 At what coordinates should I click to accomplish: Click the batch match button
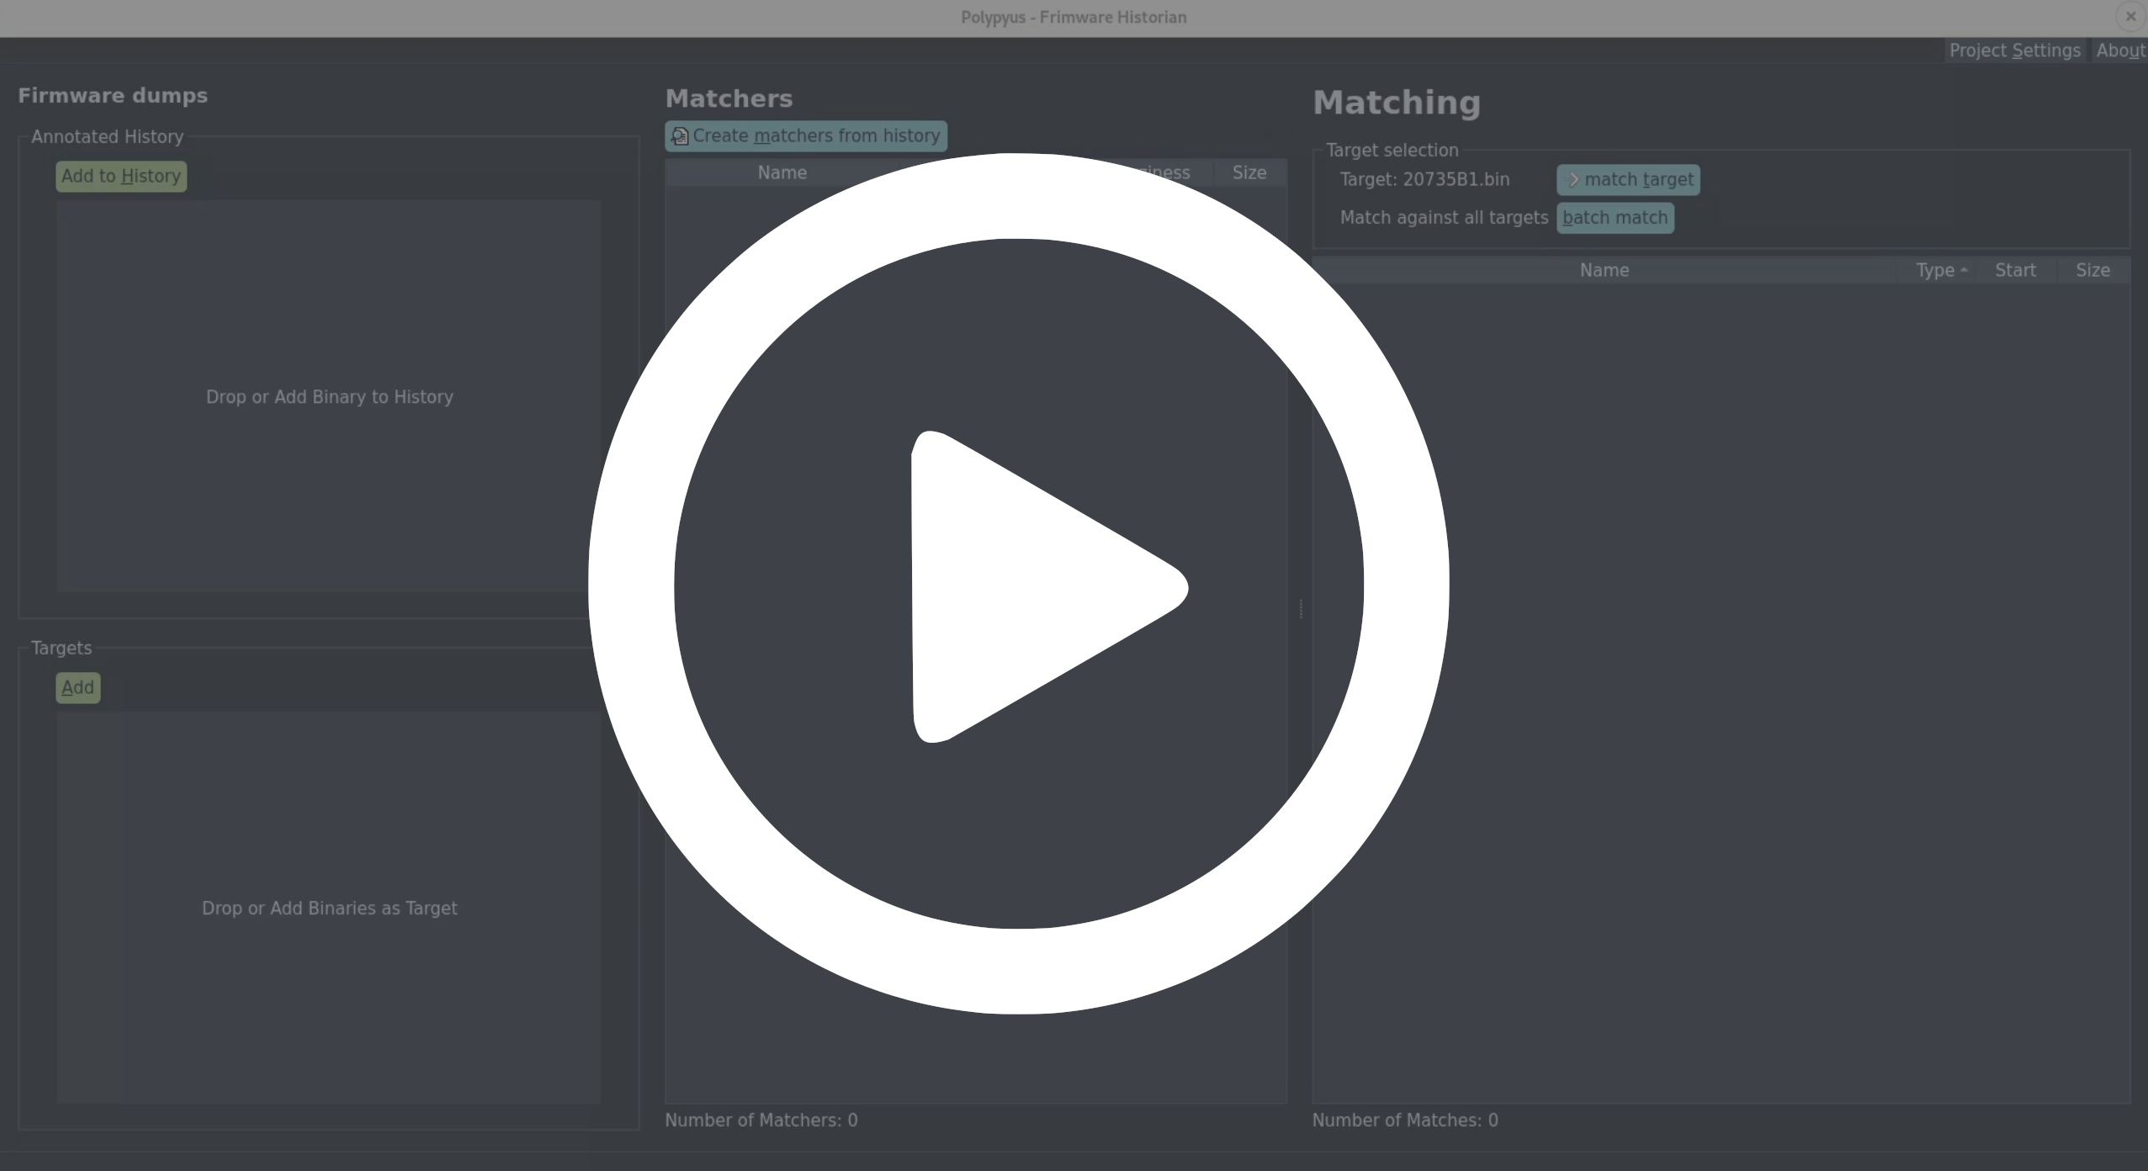tap(1615, 218)
